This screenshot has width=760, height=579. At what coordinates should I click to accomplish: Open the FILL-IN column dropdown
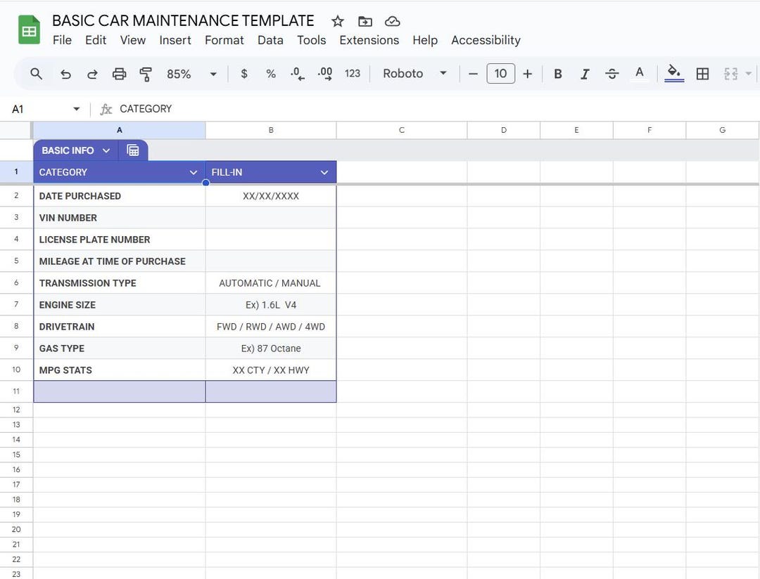(x=324, y=172)
